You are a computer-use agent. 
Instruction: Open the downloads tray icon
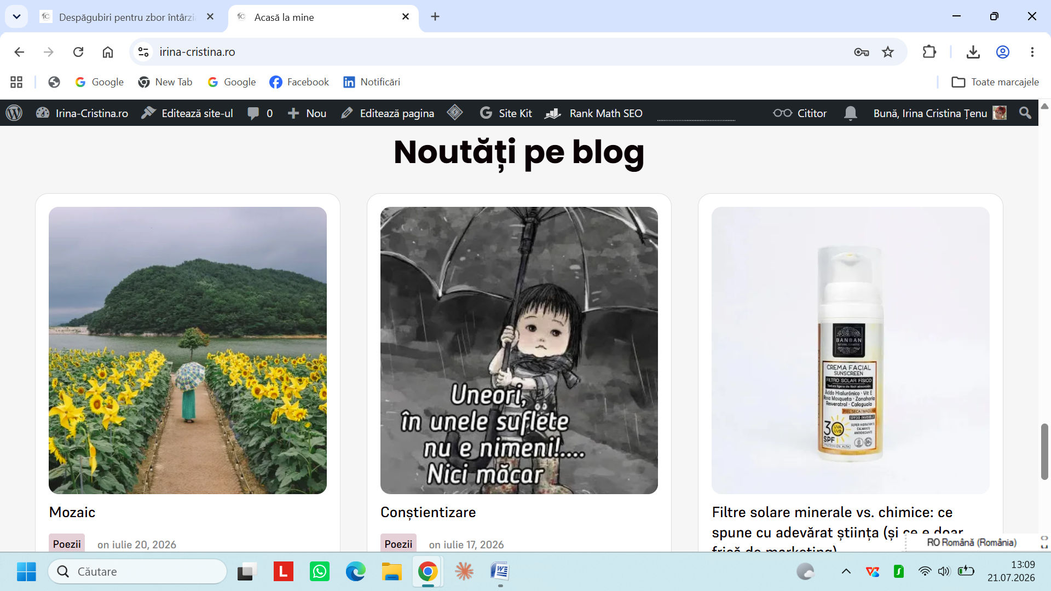973,52
